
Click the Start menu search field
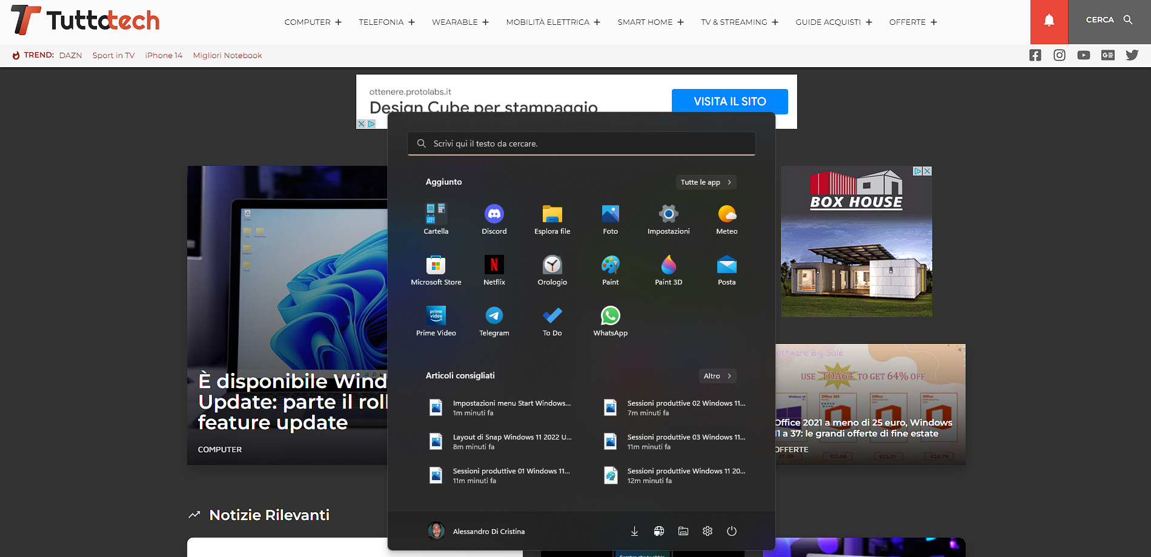point(582,143)
